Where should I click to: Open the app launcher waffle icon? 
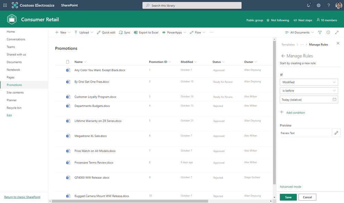tap(5, 5)
